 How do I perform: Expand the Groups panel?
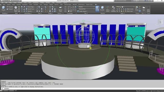(x=138, y=13)
